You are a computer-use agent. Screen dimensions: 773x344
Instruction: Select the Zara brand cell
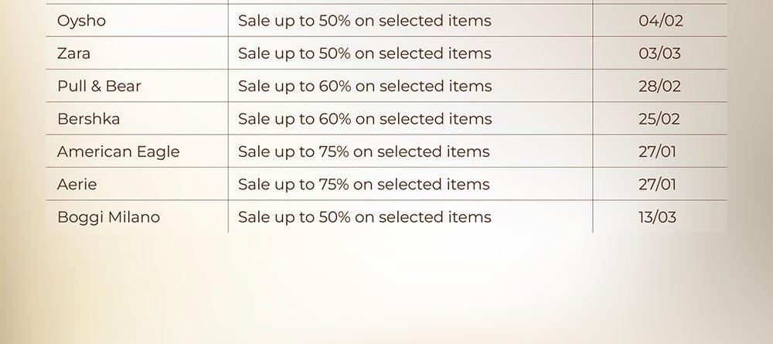(x=73, y=53)
